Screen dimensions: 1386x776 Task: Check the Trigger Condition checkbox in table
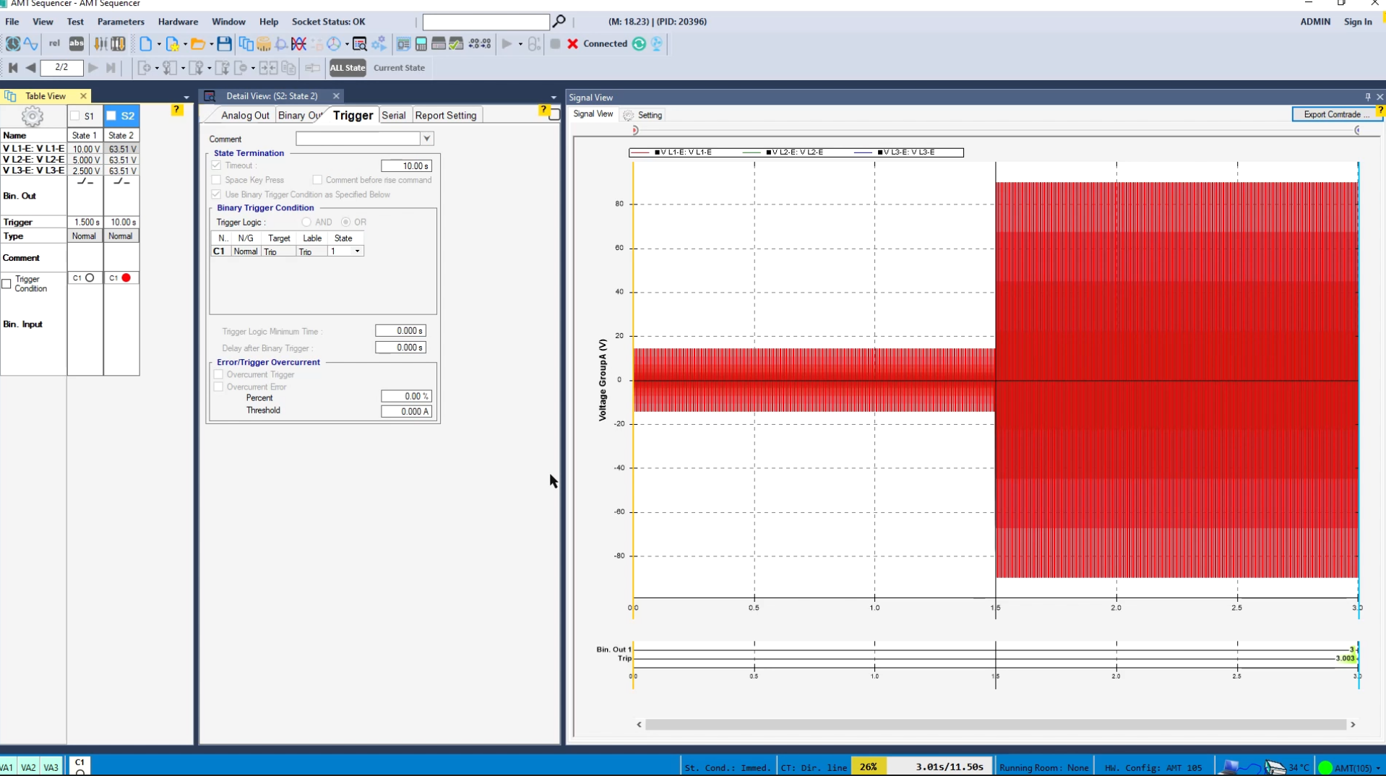click(7, 284)
